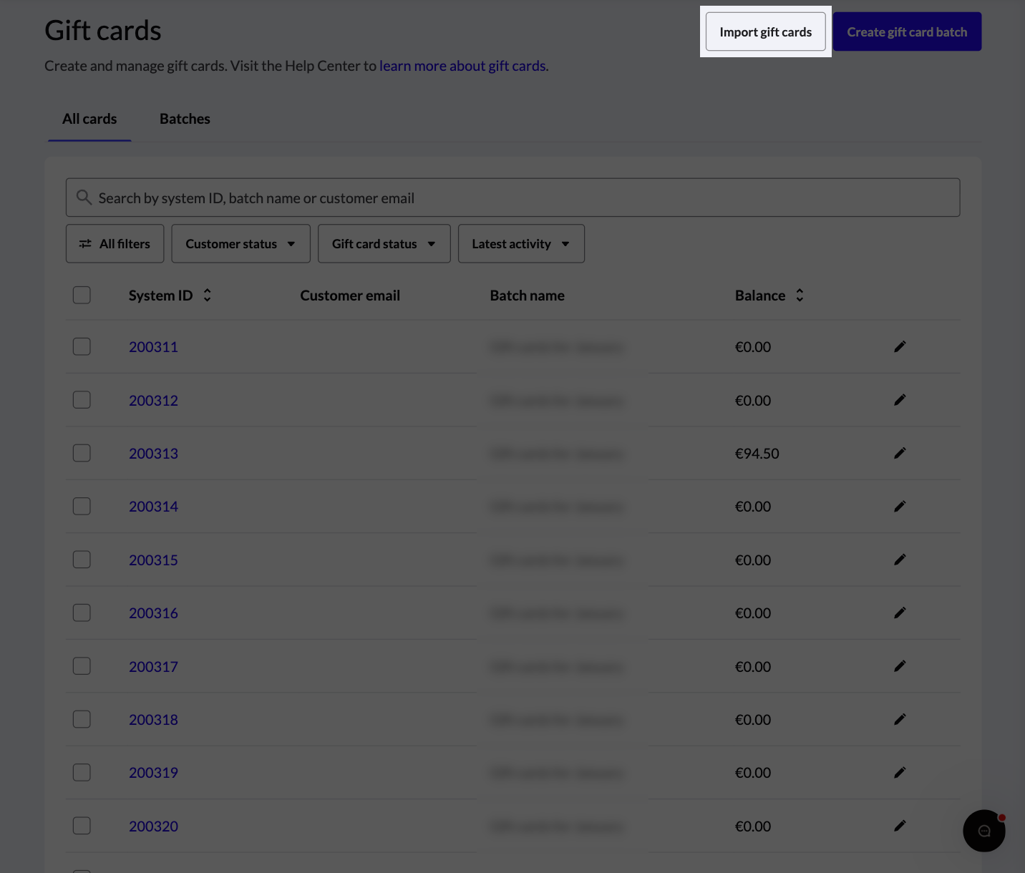Click the filter sliders icon in All filters
1025x873 pixels.
[84, 243]
